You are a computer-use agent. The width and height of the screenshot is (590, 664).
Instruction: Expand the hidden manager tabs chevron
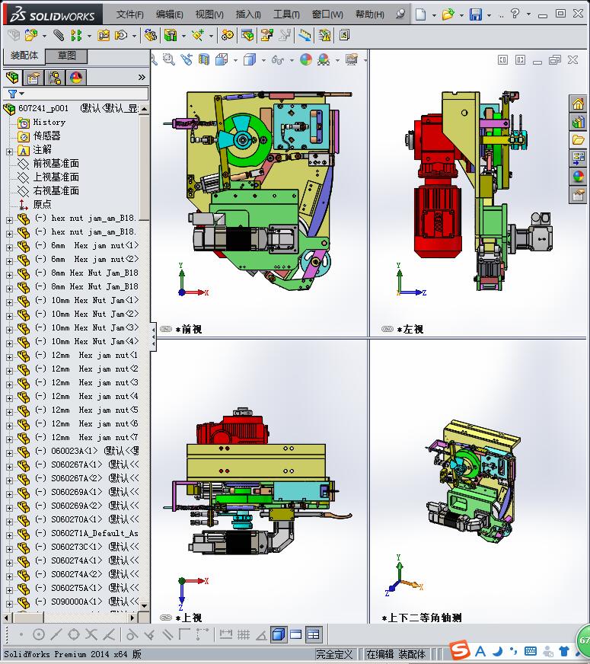pyautogui.click(x=142, y=77)
